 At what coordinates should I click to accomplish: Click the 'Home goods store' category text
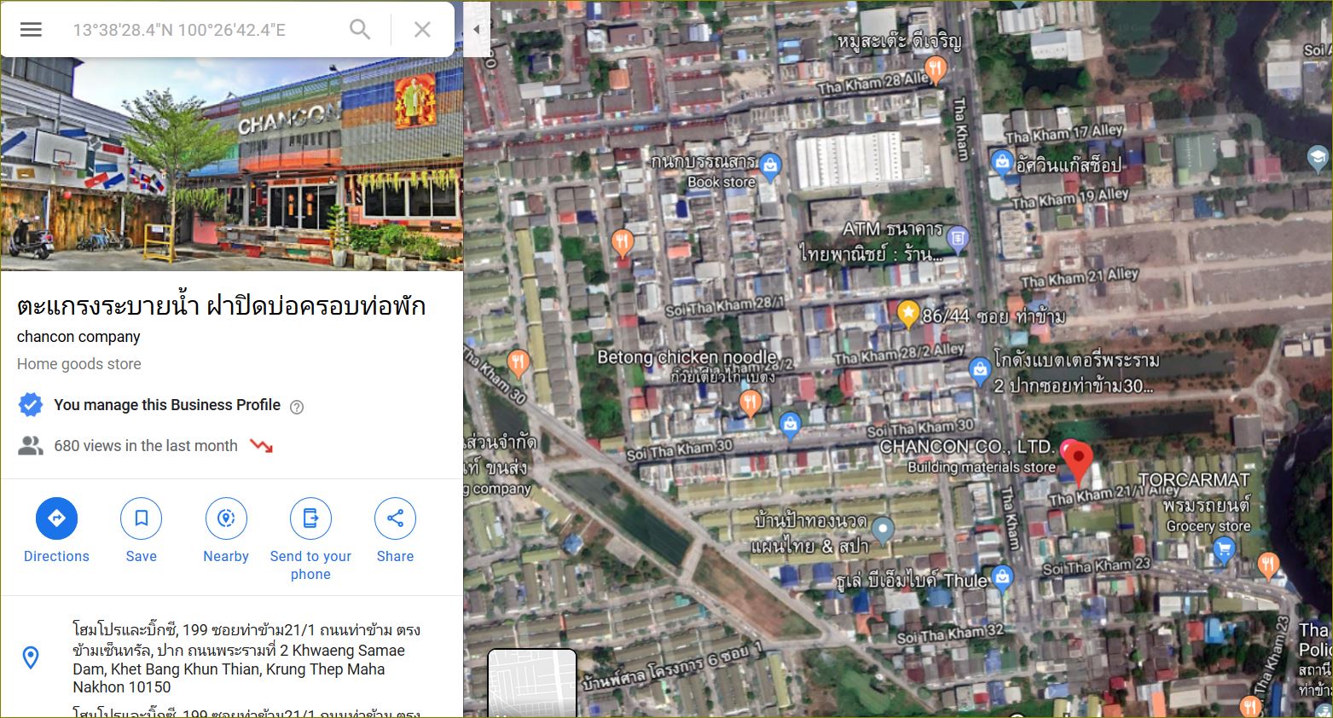[x=79, y=364]
